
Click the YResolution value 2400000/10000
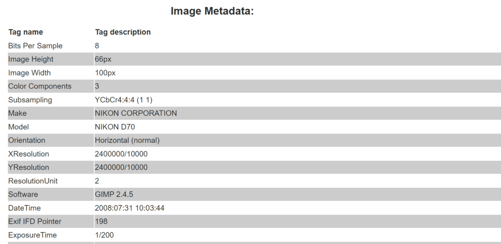tap(121, 168)
